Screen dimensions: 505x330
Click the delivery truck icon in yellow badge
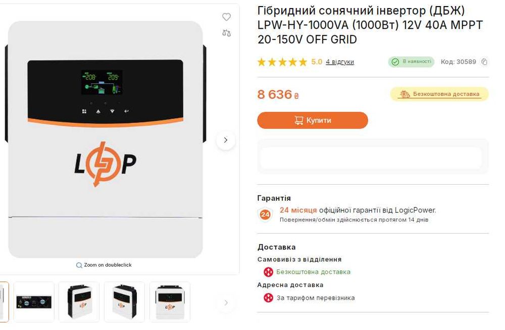tap(405, 94)
